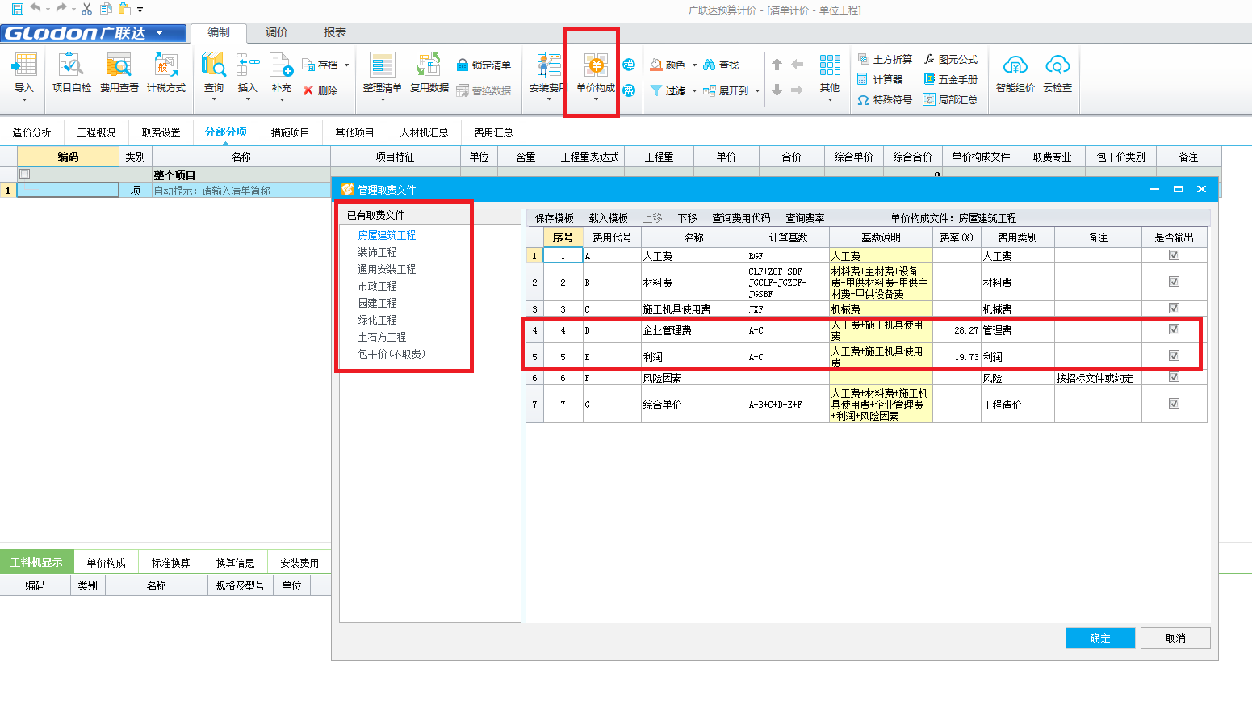Open 费用查看 fee view tool

pos(119,74)
